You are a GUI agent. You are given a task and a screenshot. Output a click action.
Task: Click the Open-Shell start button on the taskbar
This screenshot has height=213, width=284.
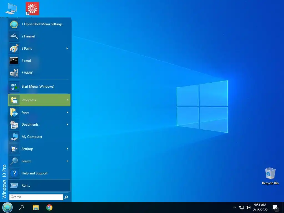[x=7, y=207]
